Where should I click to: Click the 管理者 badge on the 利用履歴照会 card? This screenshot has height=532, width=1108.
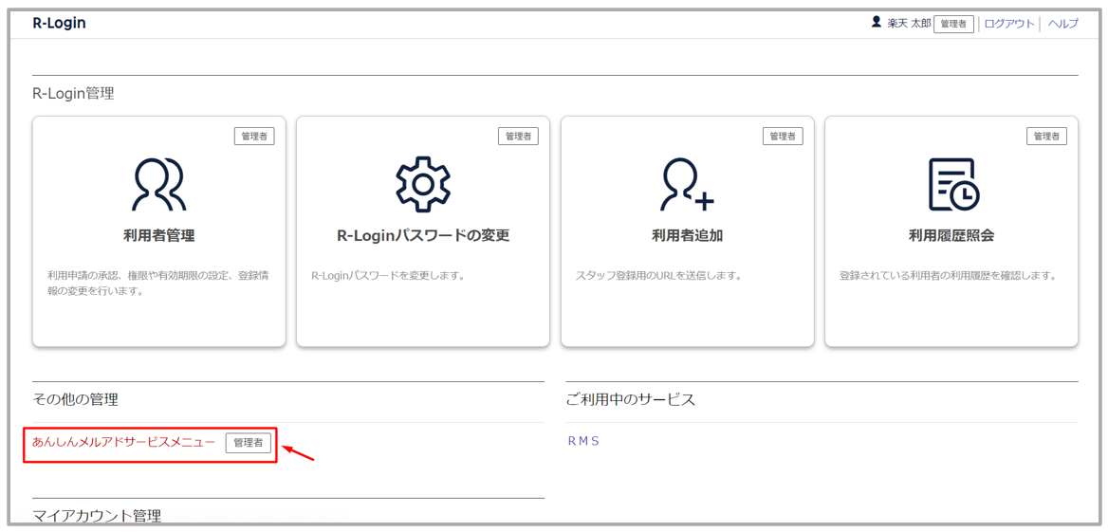pyautogui.click(x=1046, y=137)
